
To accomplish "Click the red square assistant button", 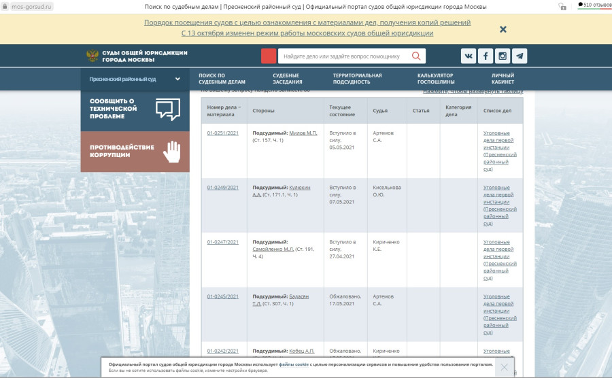I will (x=269, y=56).
